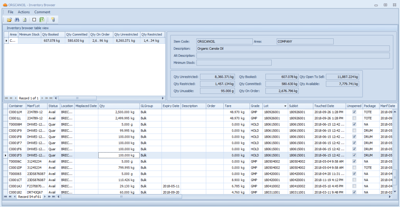The width and height of the screenshot is (400, 207).
Task: Toggle Unopened checkbox for container C0001DP
Action: [x=354, y=167]
